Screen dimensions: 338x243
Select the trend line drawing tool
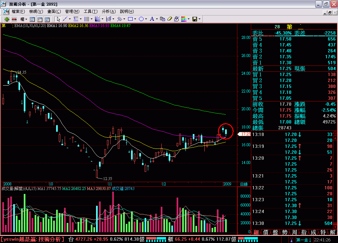pyautogui.click(x=65, y=19)
